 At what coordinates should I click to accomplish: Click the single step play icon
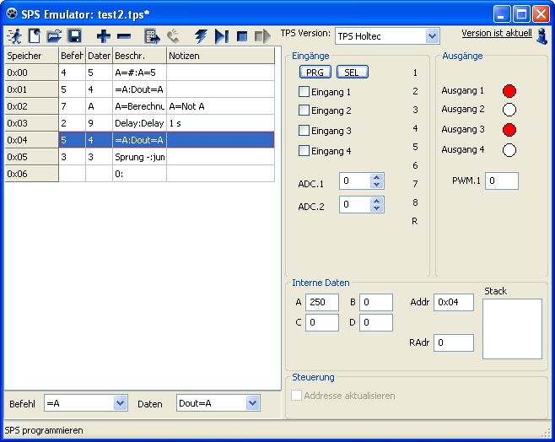(x=221, y=36)
